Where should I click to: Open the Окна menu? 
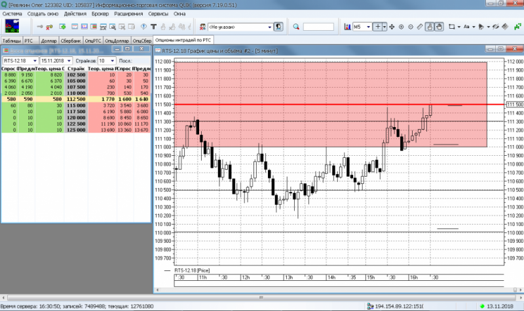(x=179, y=14)
